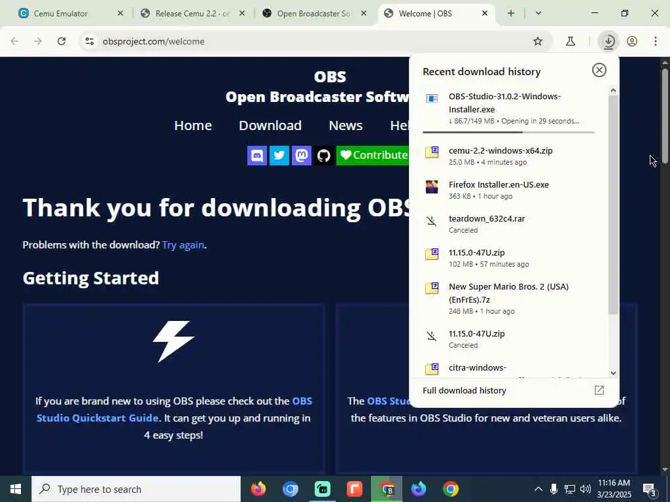The width and height of the screenshot is (670, 502).
Task: Open New Super Mario Bros. 2 7z entry
Action: click(508, 298)
